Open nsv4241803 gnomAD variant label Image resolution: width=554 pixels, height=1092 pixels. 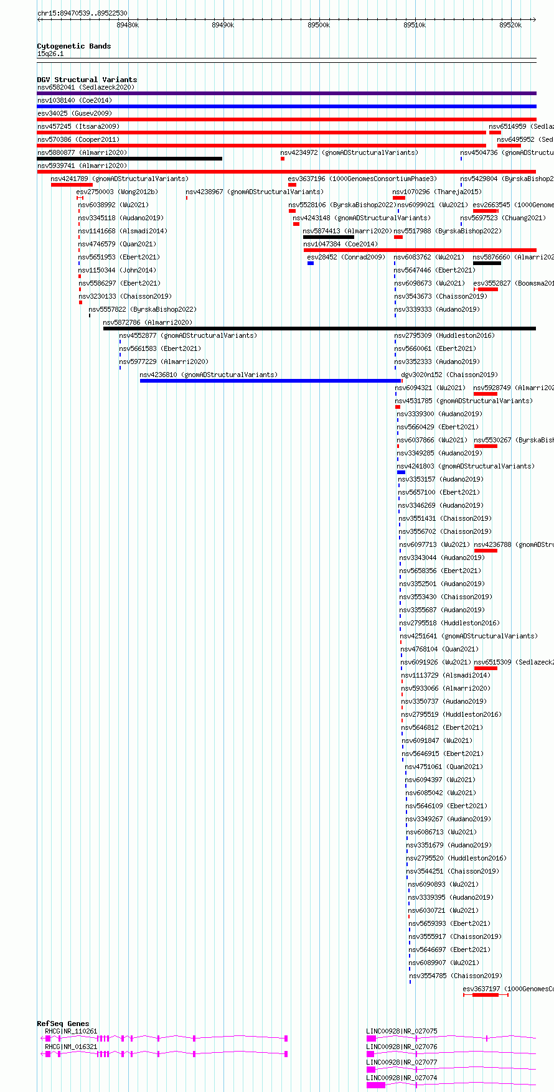tap(466, 466)
